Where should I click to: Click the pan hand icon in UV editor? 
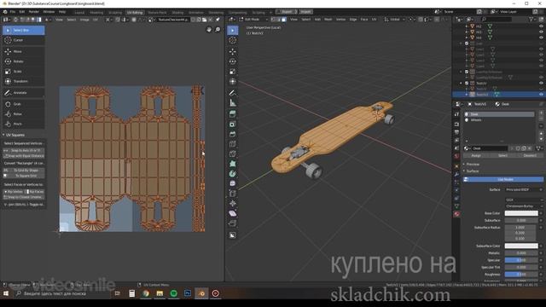(209, 30)
